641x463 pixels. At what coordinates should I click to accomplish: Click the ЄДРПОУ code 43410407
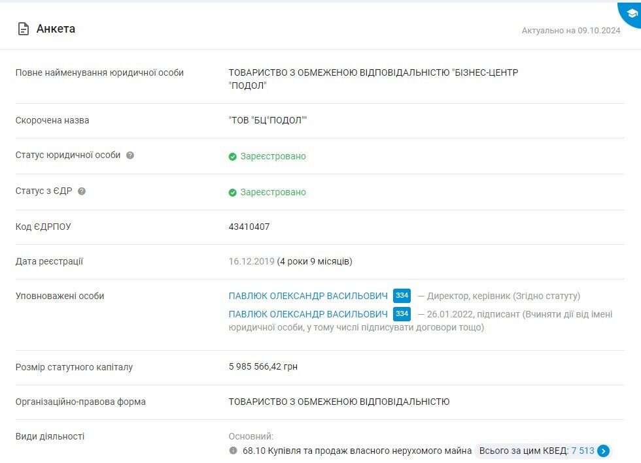(249, 227)
